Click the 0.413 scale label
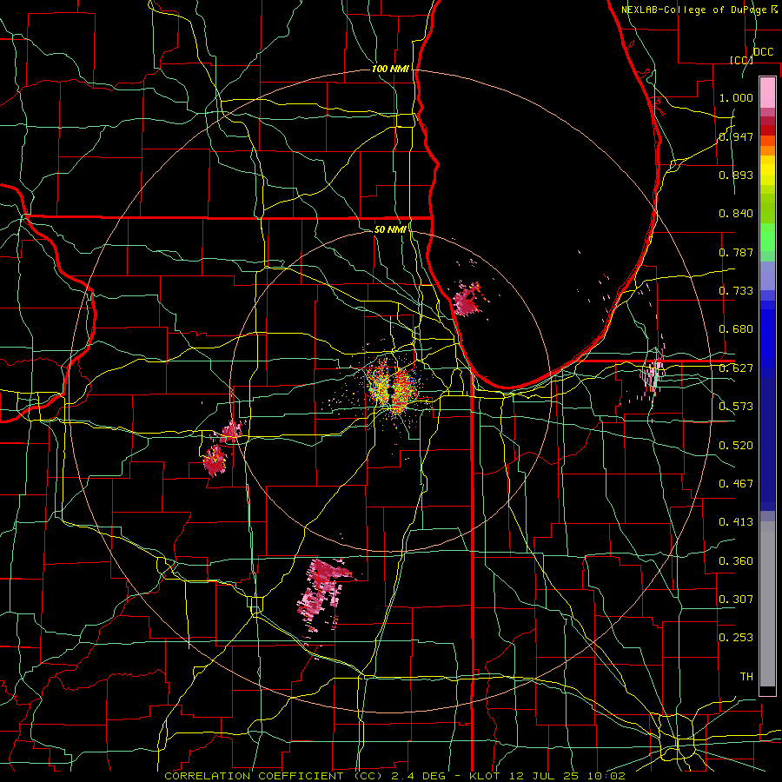The image size is (782, 782). 736,522
